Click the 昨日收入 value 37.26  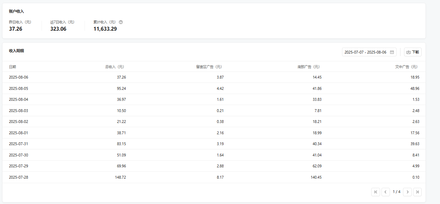[x=16, y=29]
